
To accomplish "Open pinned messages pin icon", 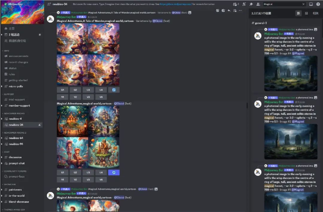I will click(x=251, y=4).
